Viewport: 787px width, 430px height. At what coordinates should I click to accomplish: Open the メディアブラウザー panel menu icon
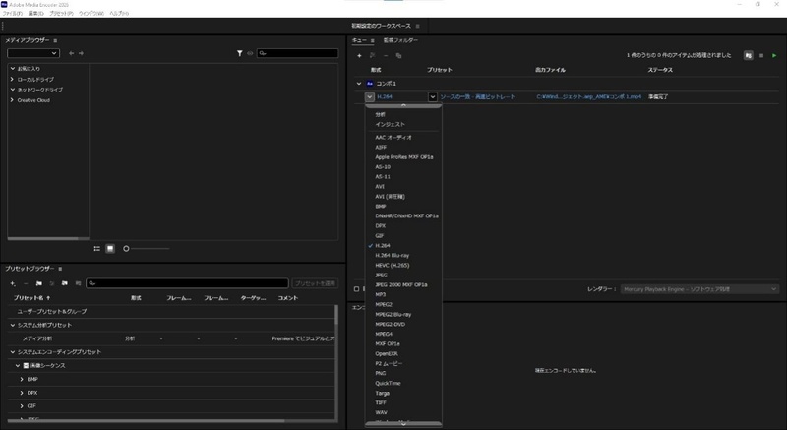55,40
